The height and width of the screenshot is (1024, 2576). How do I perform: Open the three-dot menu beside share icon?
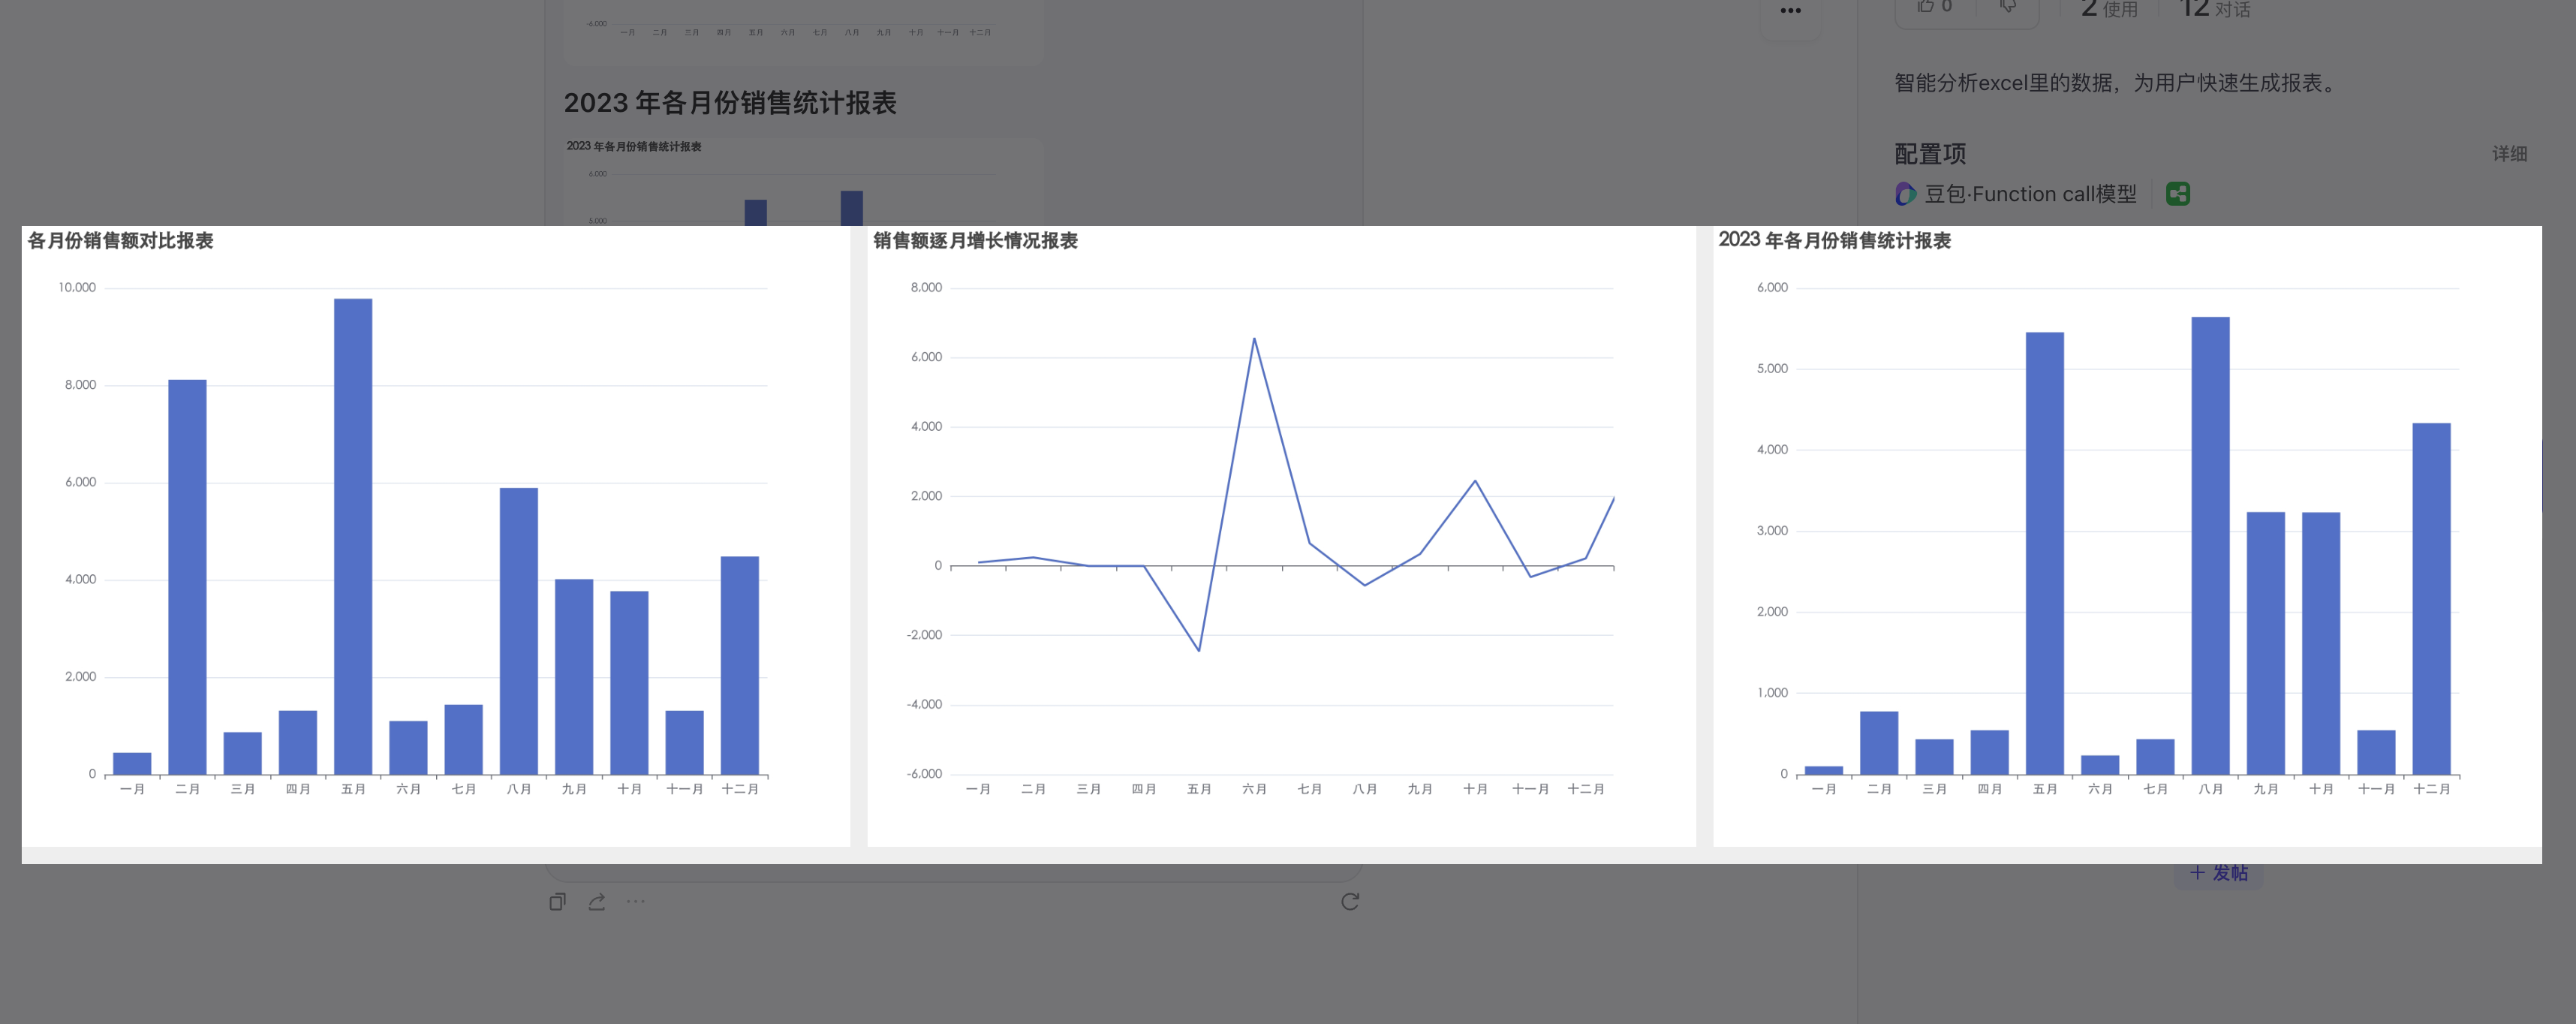point(636,902)
